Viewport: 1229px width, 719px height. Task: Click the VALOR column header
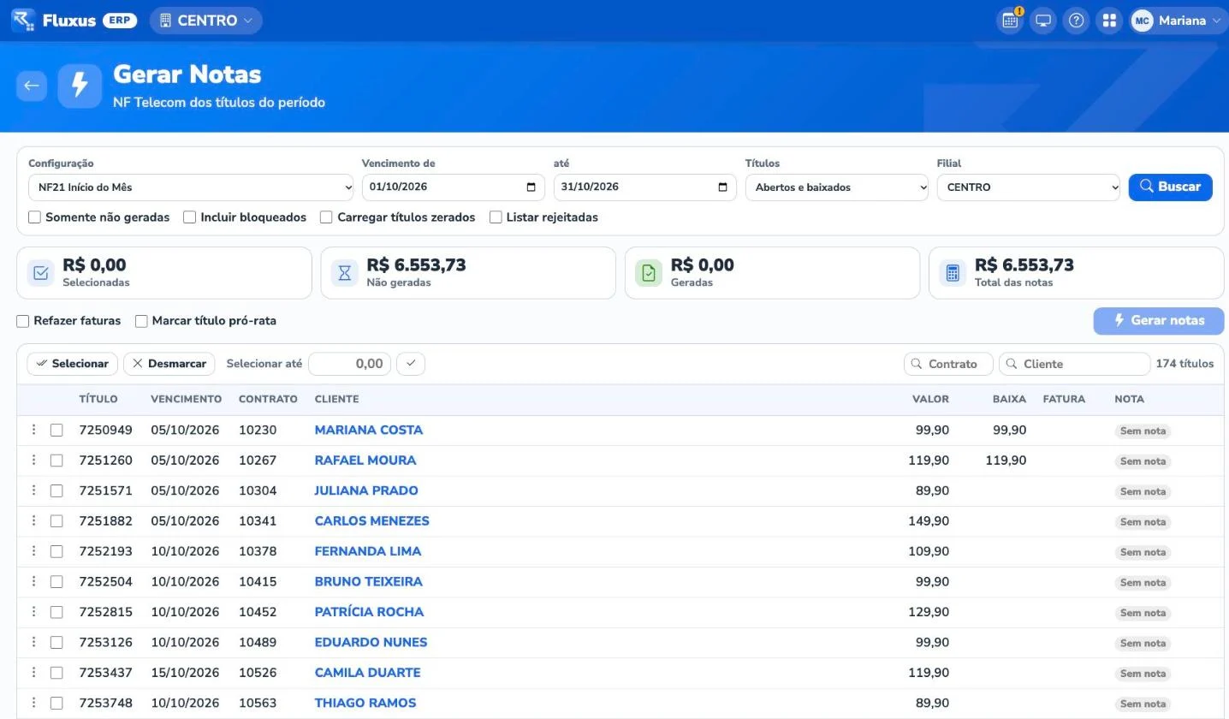pos(930,399)
